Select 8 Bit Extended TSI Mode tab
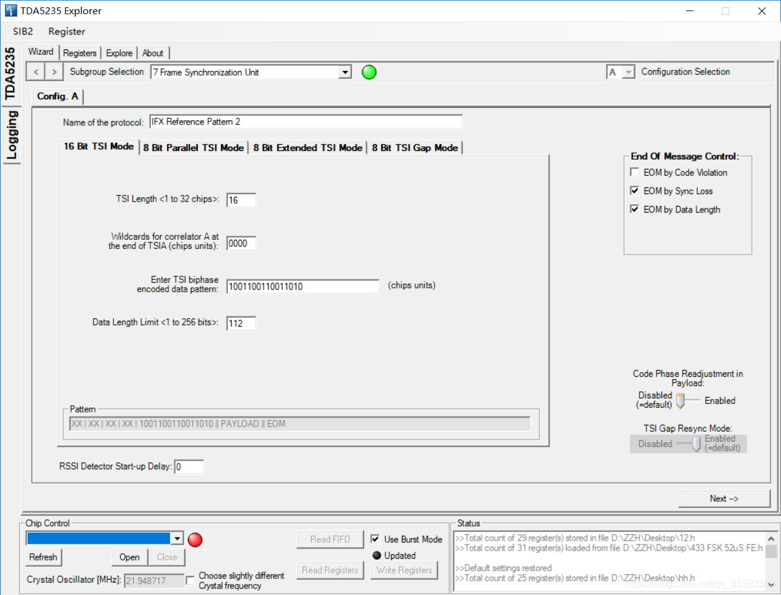 [308, 148]
